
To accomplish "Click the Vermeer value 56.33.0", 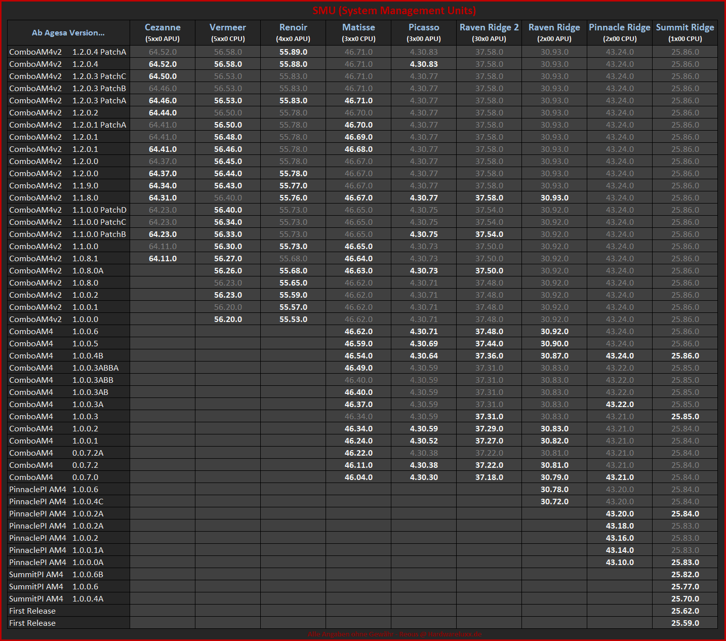I will tap(228, 234).
